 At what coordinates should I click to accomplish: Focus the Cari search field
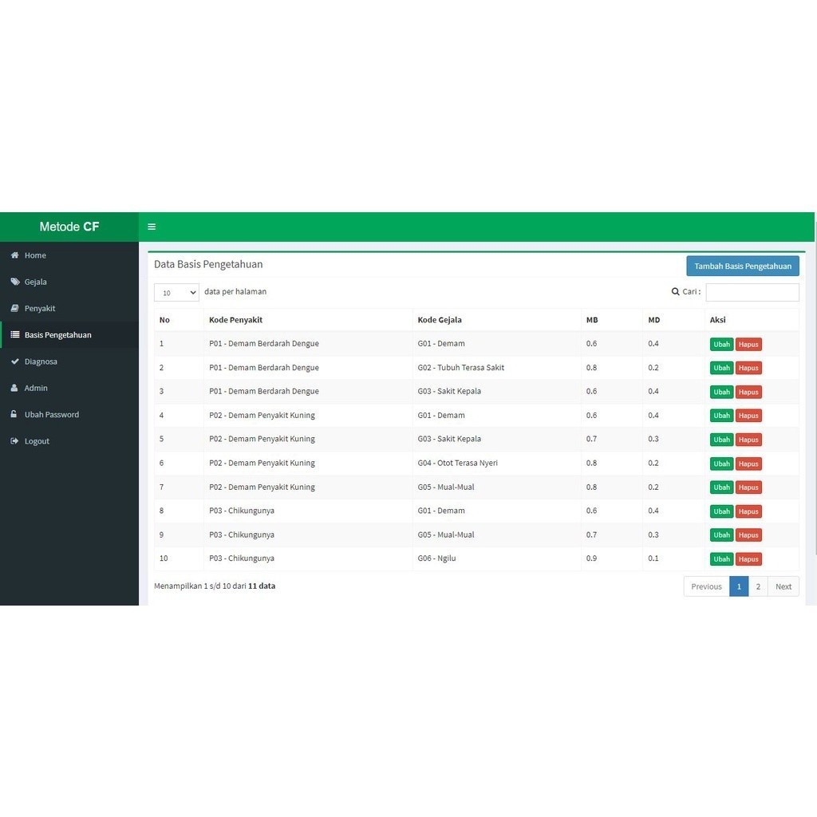pos(752,292)
